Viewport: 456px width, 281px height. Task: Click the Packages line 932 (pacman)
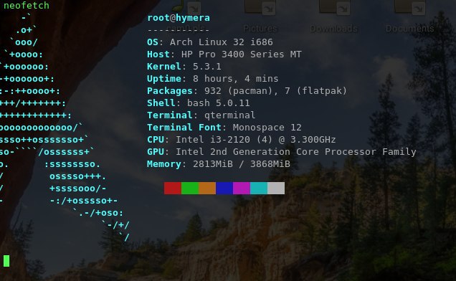point(247,91)
